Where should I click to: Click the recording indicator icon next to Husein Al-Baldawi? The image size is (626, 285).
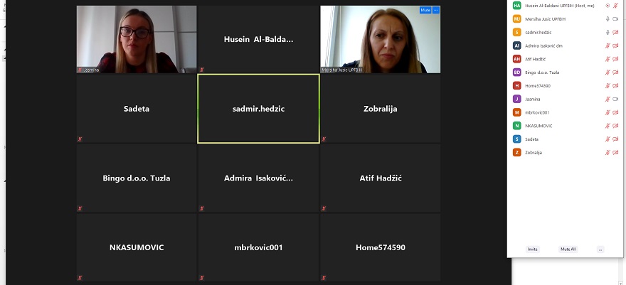[608, 6]
